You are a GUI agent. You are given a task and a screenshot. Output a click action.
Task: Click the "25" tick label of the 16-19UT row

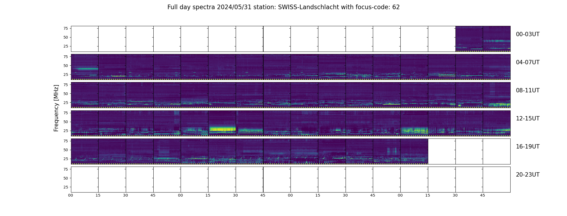66,158
